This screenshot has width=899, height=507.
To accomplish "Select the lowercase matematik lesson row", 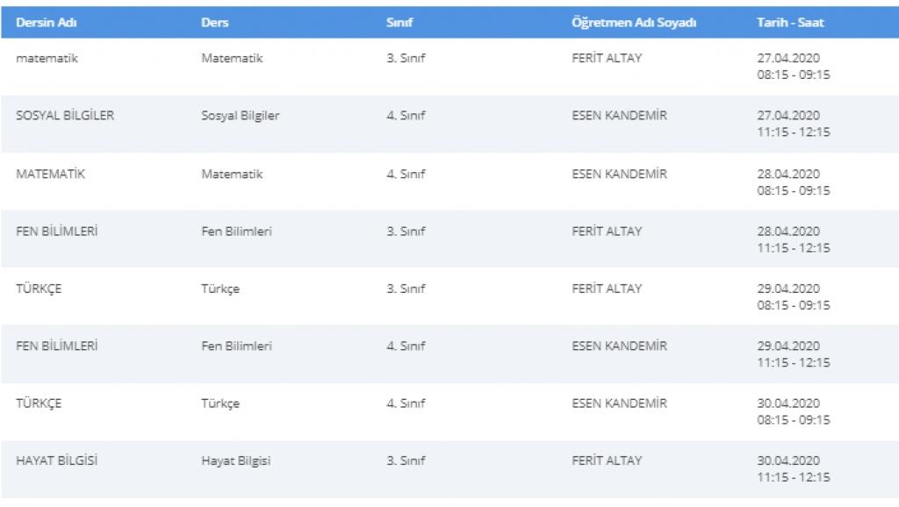I will [x=47, y=59].
